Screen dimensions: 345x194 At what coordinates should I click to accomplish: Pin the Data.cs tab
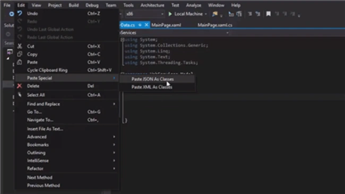[140, 25]
